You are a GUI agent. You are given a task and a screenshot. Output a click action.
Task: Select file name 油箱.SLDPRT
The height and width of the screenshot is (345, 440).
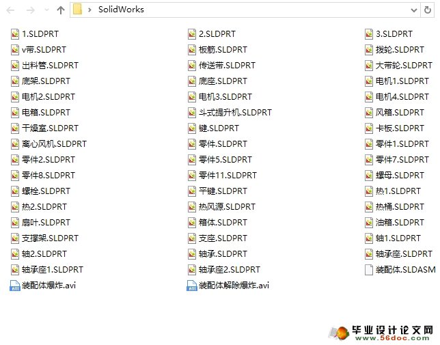[x=400, y=223]
